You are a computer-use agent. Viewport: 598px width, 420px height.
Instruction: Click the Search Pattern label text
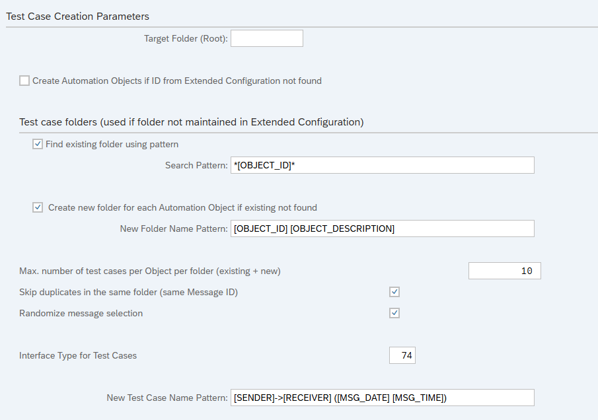tap(196, 165)
